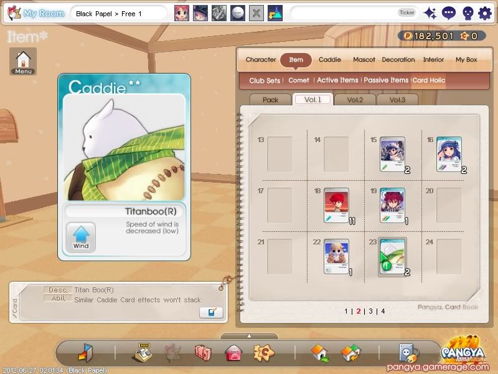Click the two houses swap icon
Image resolution: width=498 pixels, height=374 pixels.
tap(350, 352)
